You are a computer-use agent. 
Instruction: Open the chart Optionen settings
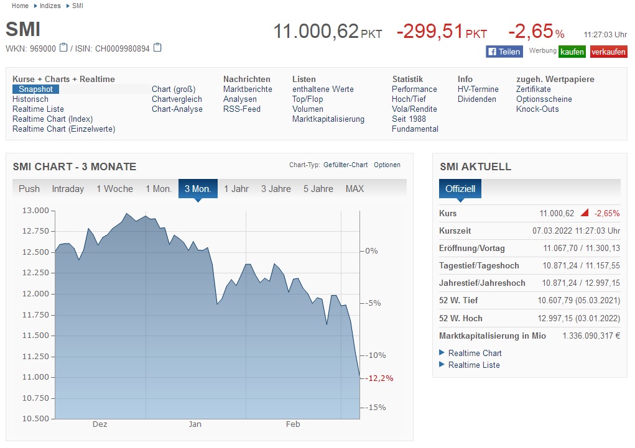tap(387, 165)
